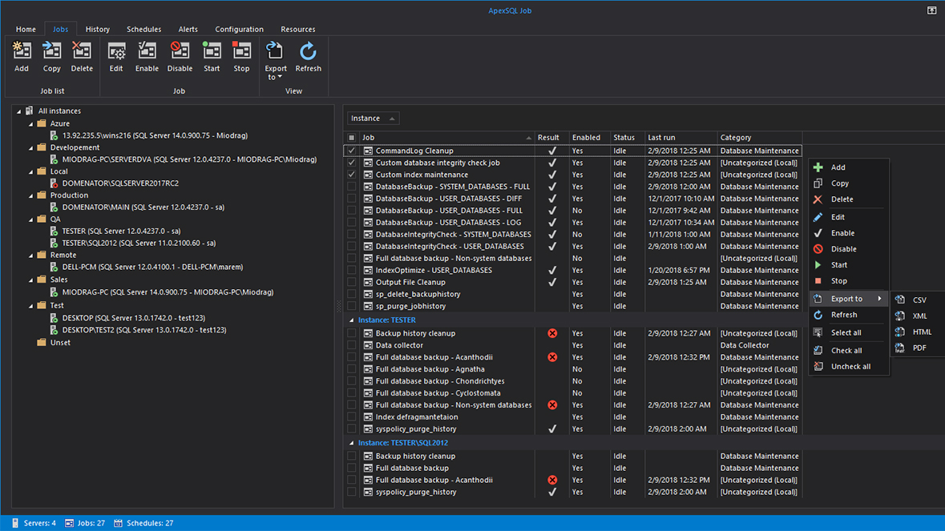Open the Instance dropdown above the job grid

[x=372, y=118]
